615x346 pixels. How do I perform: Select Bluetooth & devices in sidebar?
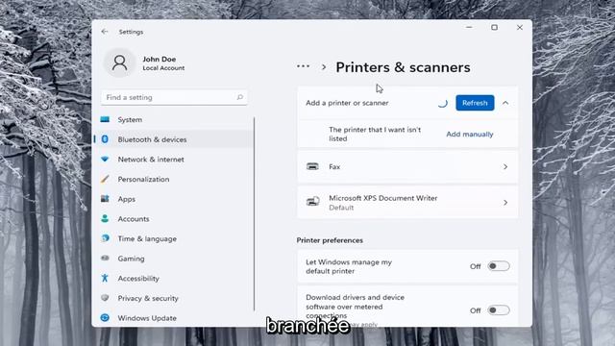(173, 139)
